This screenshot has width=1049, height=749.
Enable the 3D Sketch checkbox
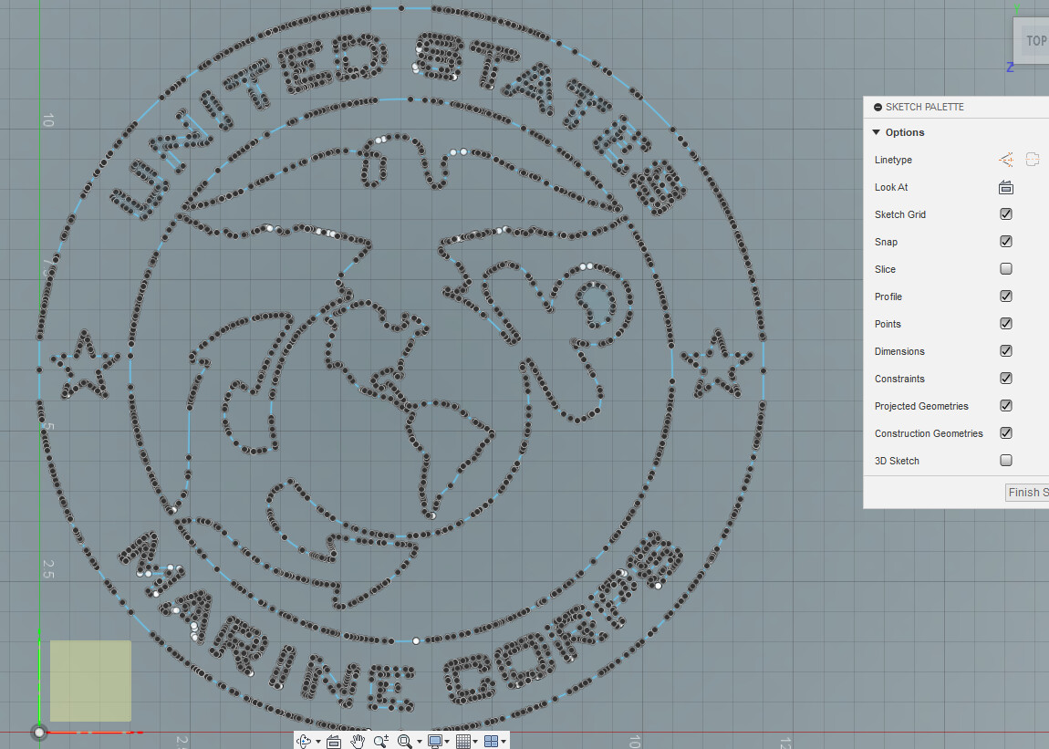(x=1006, y=461)
